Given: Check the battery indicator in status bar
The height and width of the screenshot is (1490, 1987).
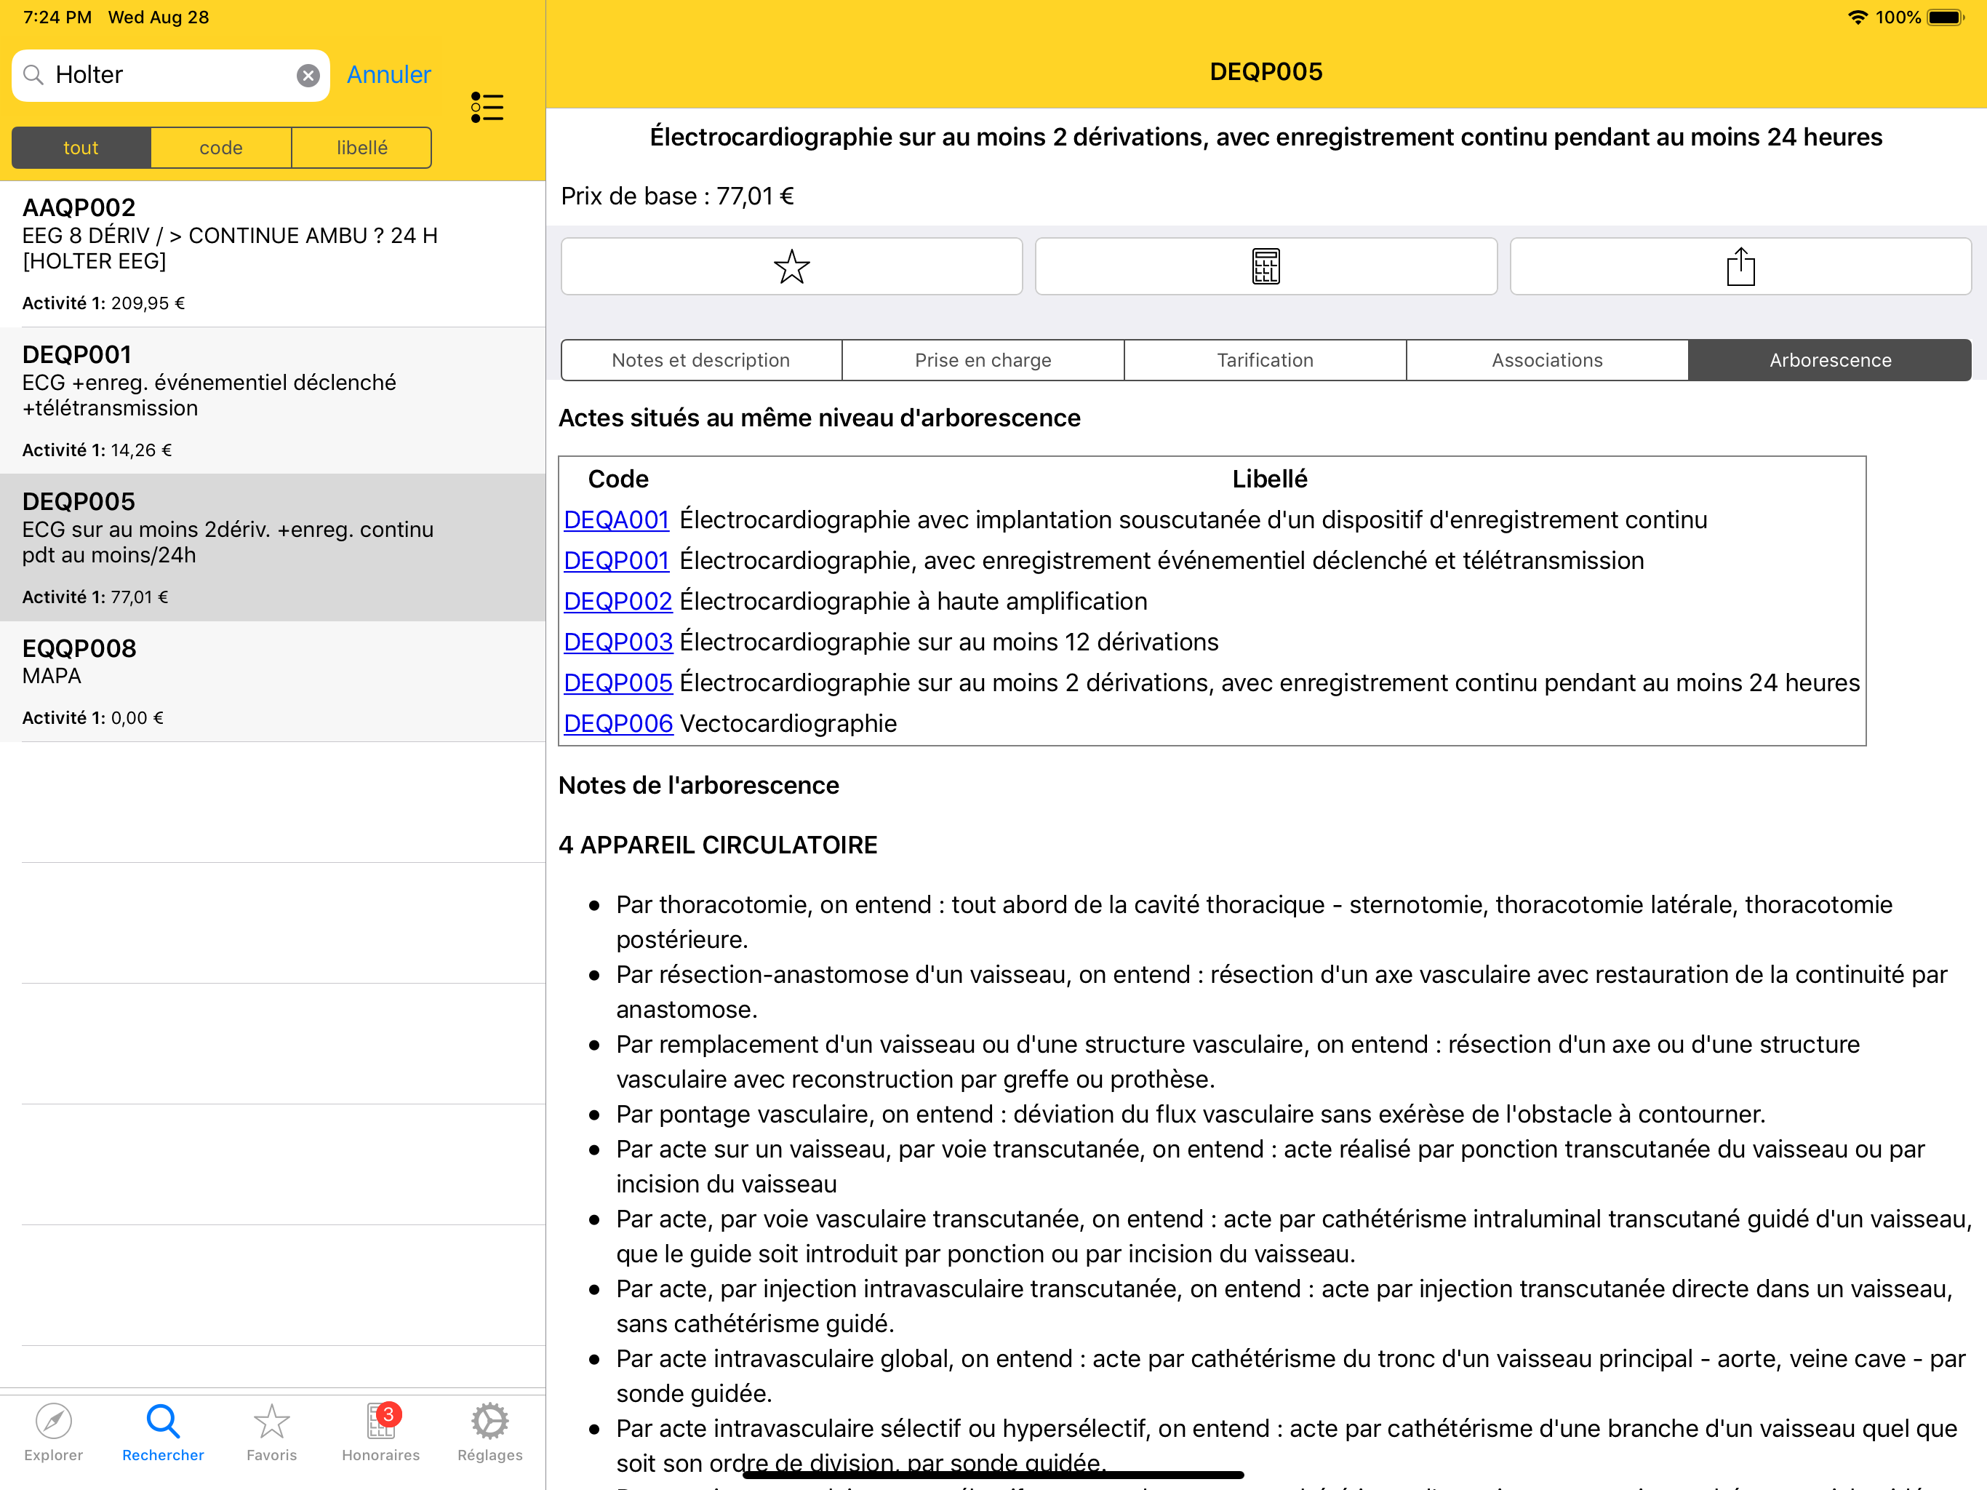Looking at the screenshot, I should pyautogui.click(x=1946, y=18).
